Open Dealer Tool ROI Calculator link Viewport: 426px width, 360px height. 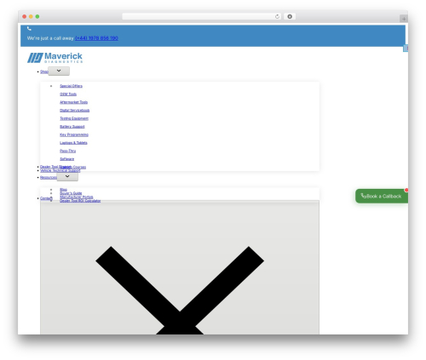click(80, 201)
